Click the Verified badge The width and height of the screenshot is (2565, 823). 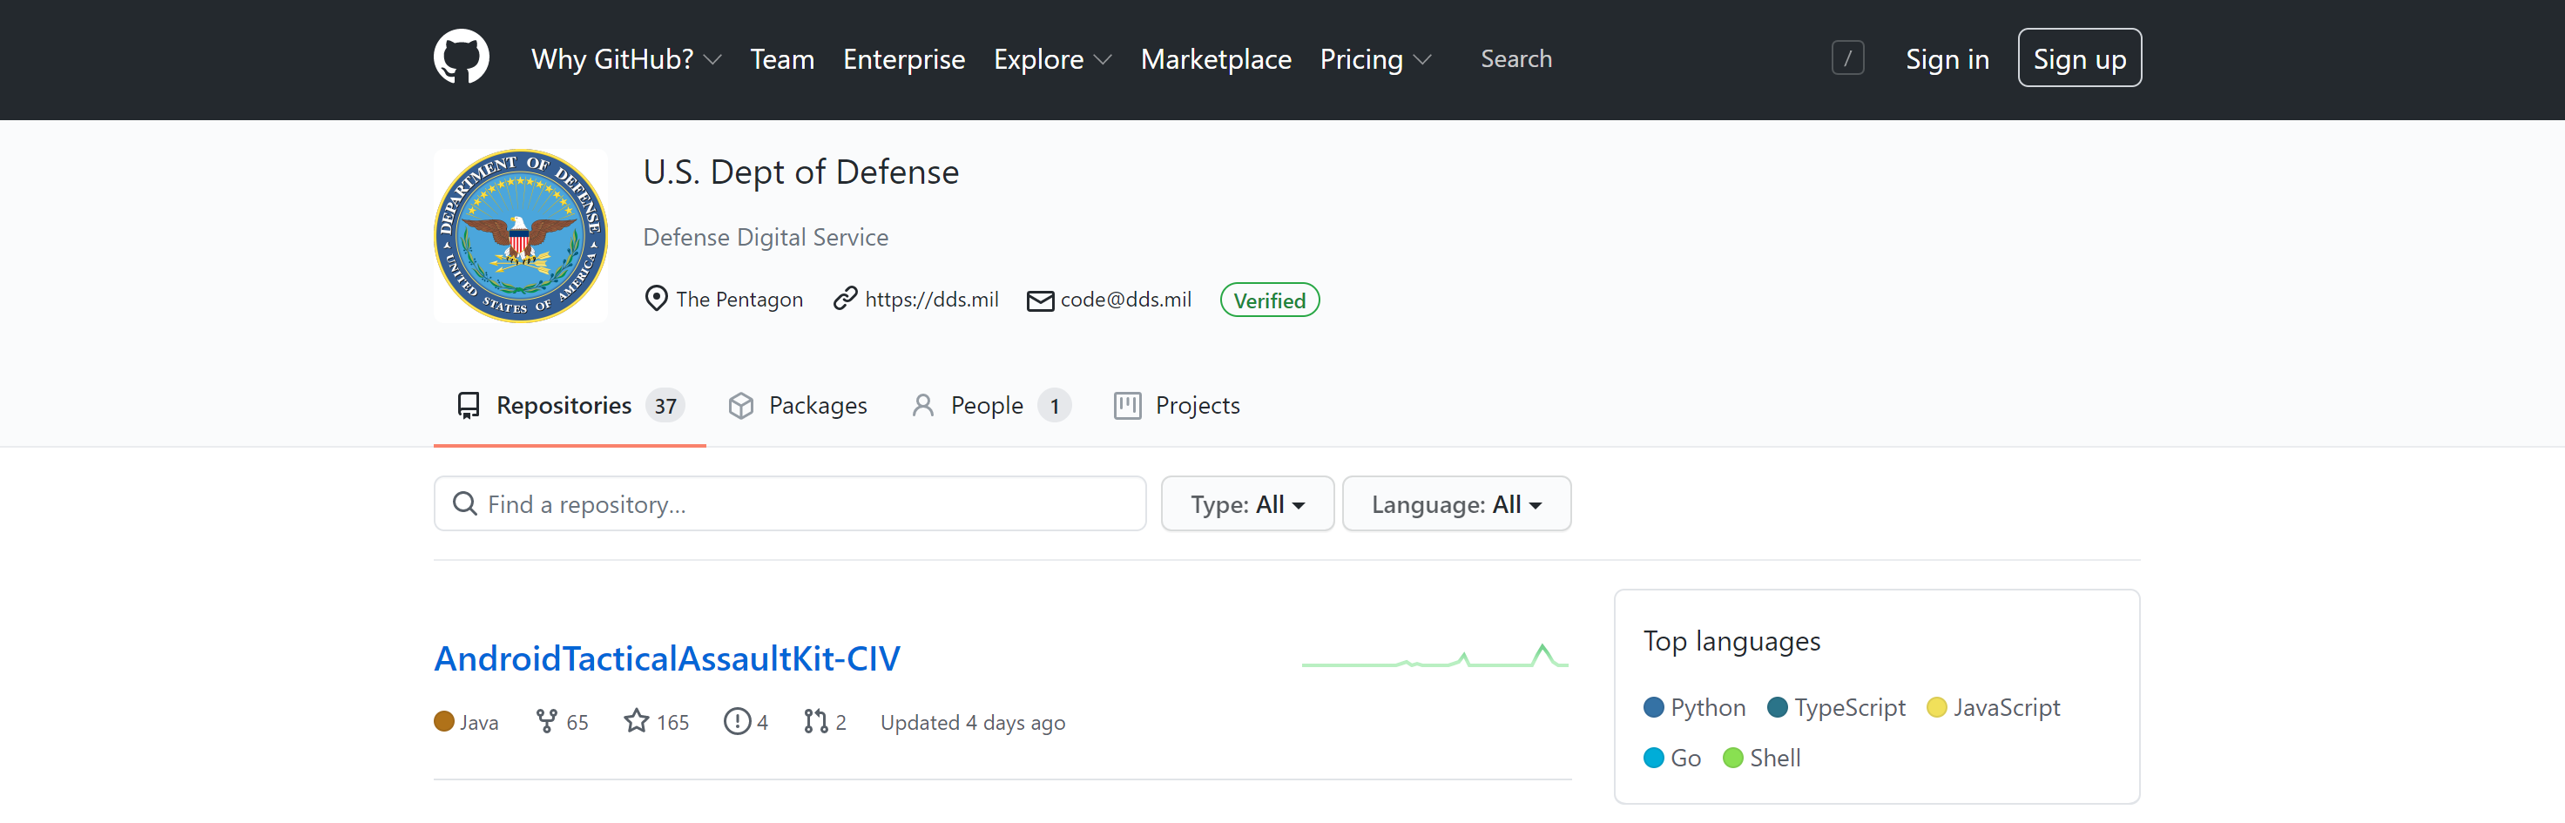click(1270, 300)
